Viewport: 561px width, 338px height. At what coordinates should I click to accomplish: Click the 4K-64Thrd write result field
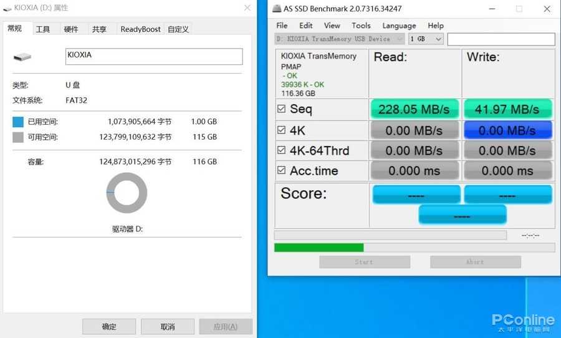507,150
